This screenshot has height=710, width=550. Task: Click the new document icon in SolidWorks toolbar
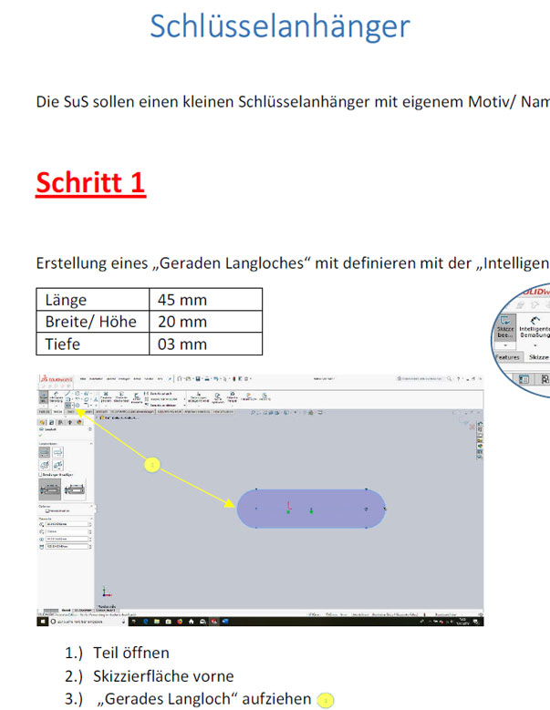click(180, 378)
